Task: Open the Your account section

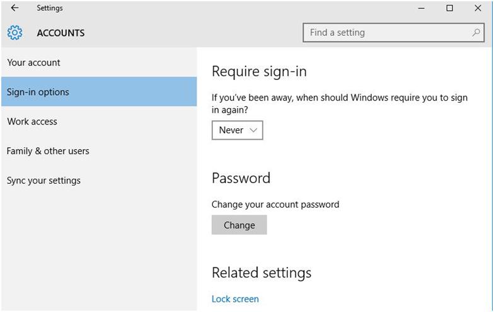Action: click(34, 62)
